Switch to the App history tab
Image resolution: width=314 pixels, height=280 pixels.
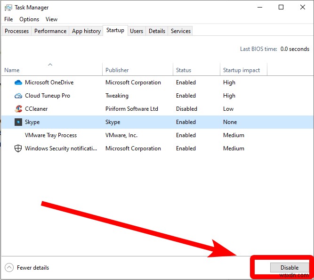(86, 31)
